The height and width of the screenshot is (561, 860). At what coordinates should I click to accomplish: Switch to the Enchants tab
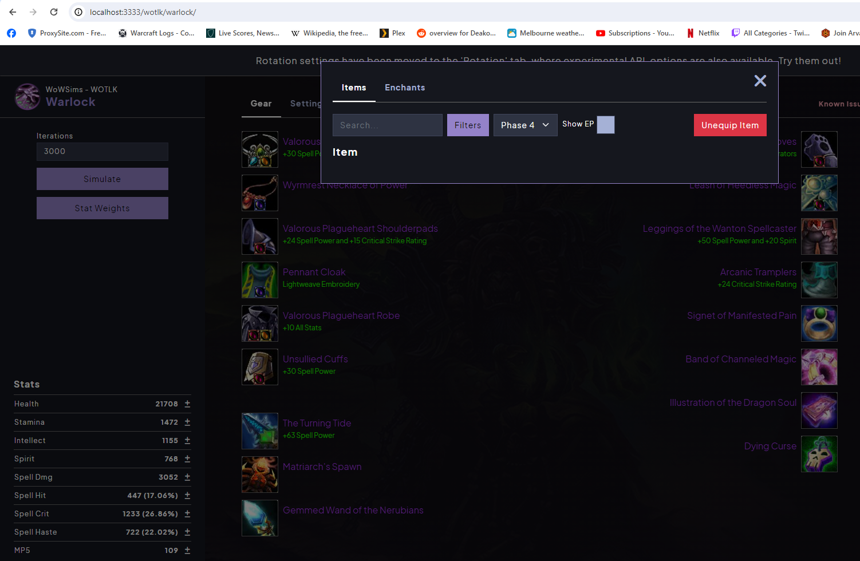pyautogui.click(x=405, y=88)
